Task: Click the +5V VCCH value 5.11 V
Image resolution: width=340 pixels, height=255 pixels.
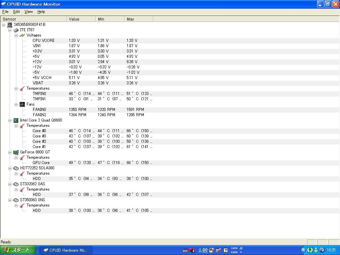Action: coord(74,78)
